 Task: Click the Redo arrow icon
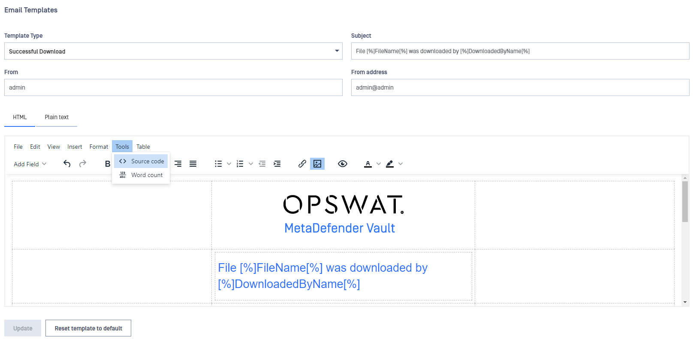click(x=83, y=164)
